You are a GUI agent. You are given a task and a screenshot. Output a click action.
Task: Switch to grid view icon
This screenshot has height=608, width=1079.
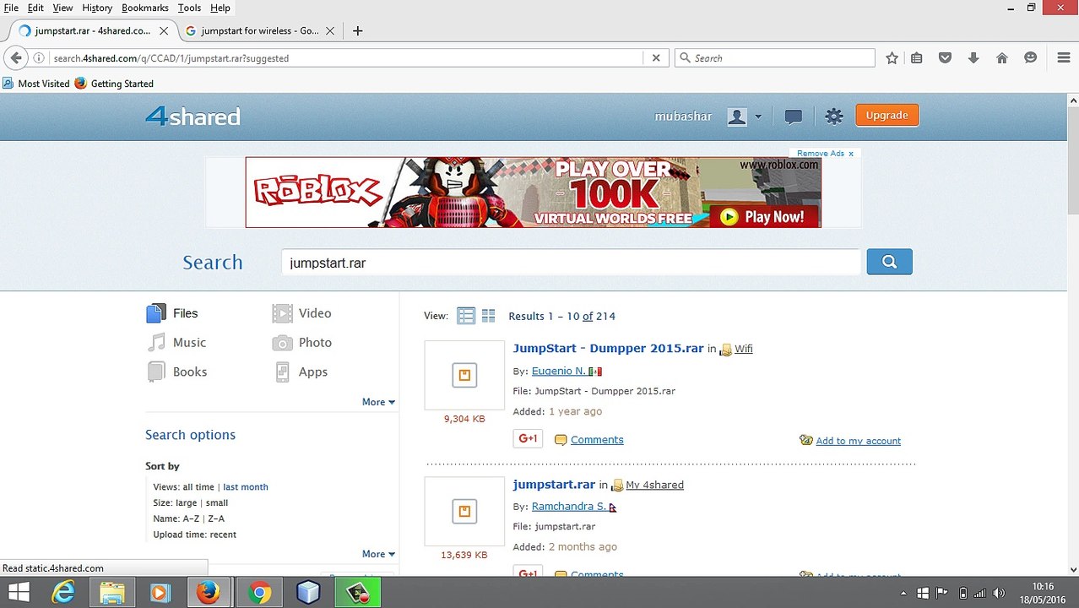click(488, 316)
